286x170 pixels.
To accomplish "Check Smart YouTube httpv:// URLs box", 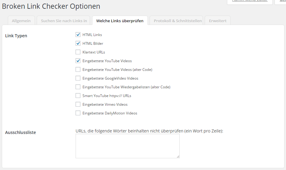I will point(78,96).
